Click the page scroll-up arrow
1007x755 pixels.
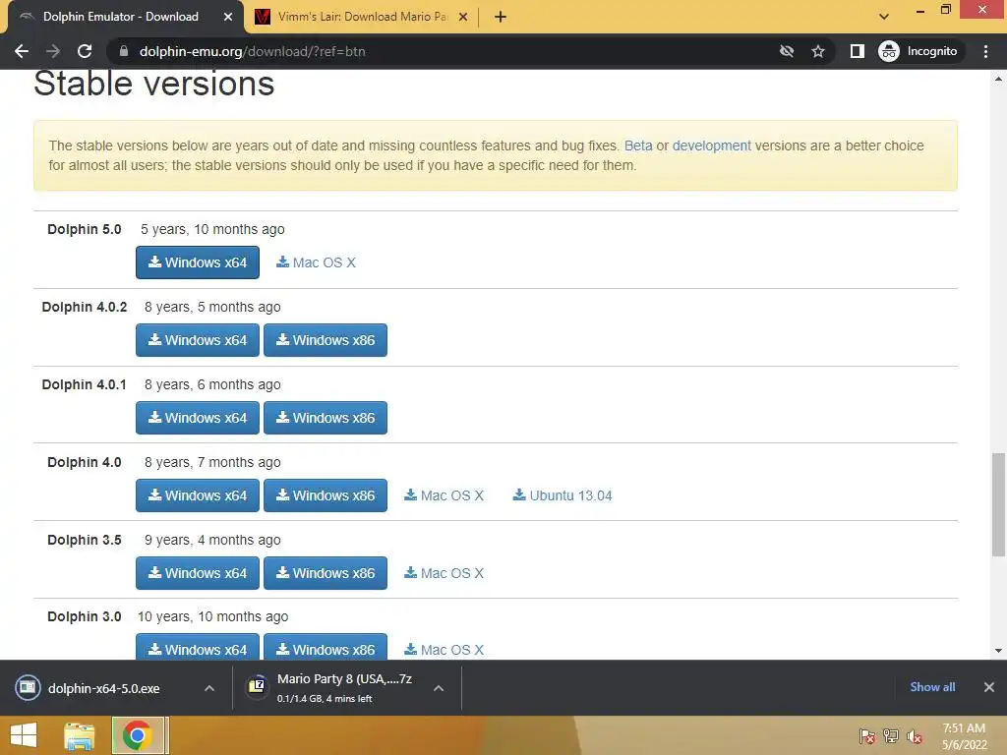pyautogui.click(x=999, y=79)
